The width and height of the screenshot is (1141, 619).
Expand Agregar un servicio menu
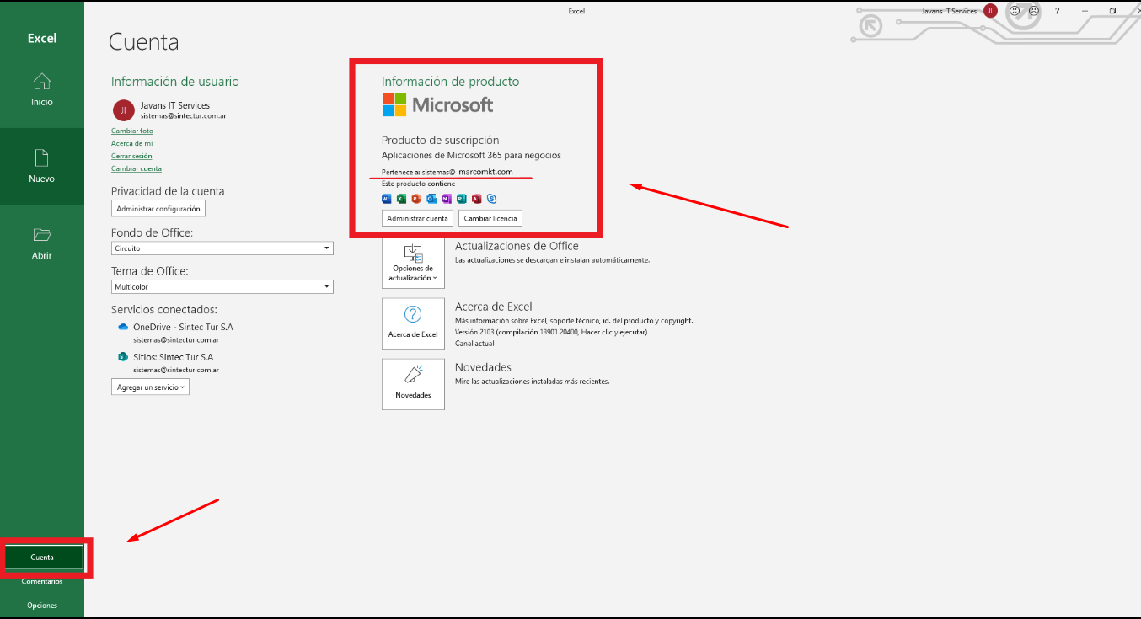click(150, 387)
